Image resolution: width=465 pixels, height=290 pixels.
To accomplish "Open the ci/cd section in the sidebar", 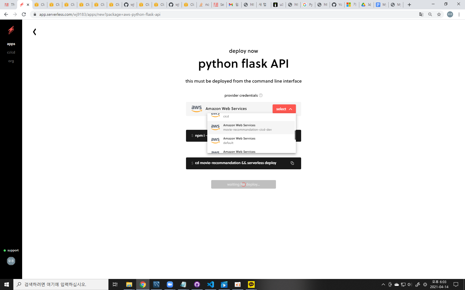I will [11, 52].
